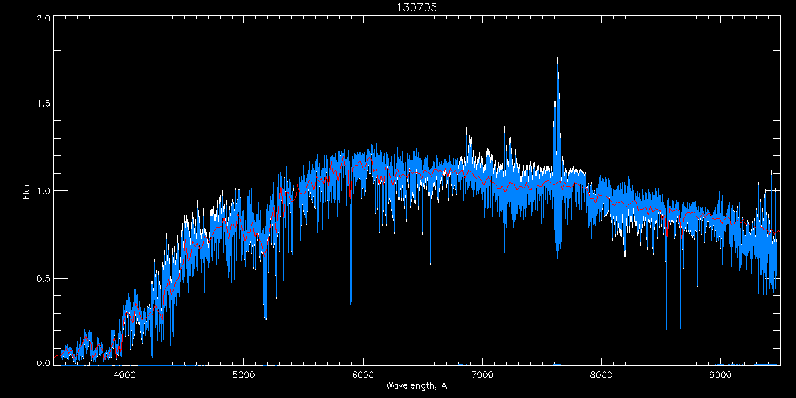Screen dimensions: 796x398
Task: Click the 2.0 y-axis tick label
Action: tap(43, 19)
